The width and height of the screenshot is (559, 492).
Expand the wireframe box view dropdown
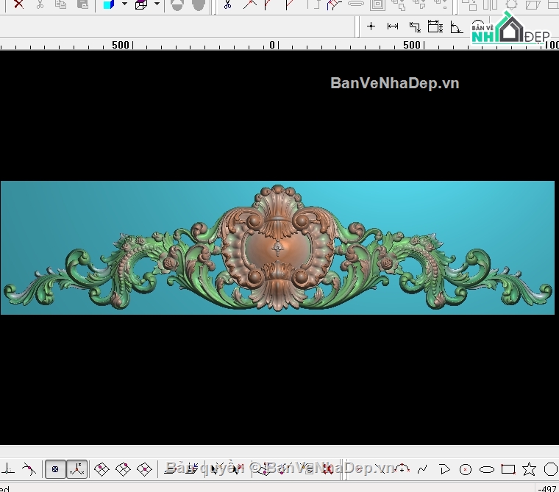pos(157,4)
